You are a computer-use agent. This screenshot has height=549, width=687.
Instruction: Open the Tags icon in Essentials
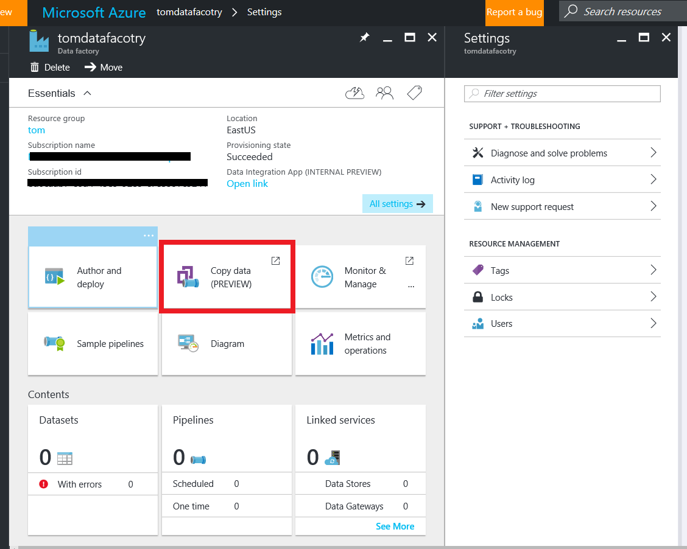pyautogui.click(x=415, y=93)
